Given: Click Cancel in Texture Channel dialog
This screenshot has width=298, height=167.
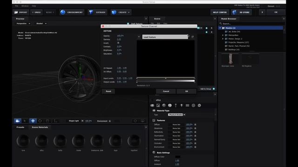Looking at the screenshot, I should [x=166, y=91].
